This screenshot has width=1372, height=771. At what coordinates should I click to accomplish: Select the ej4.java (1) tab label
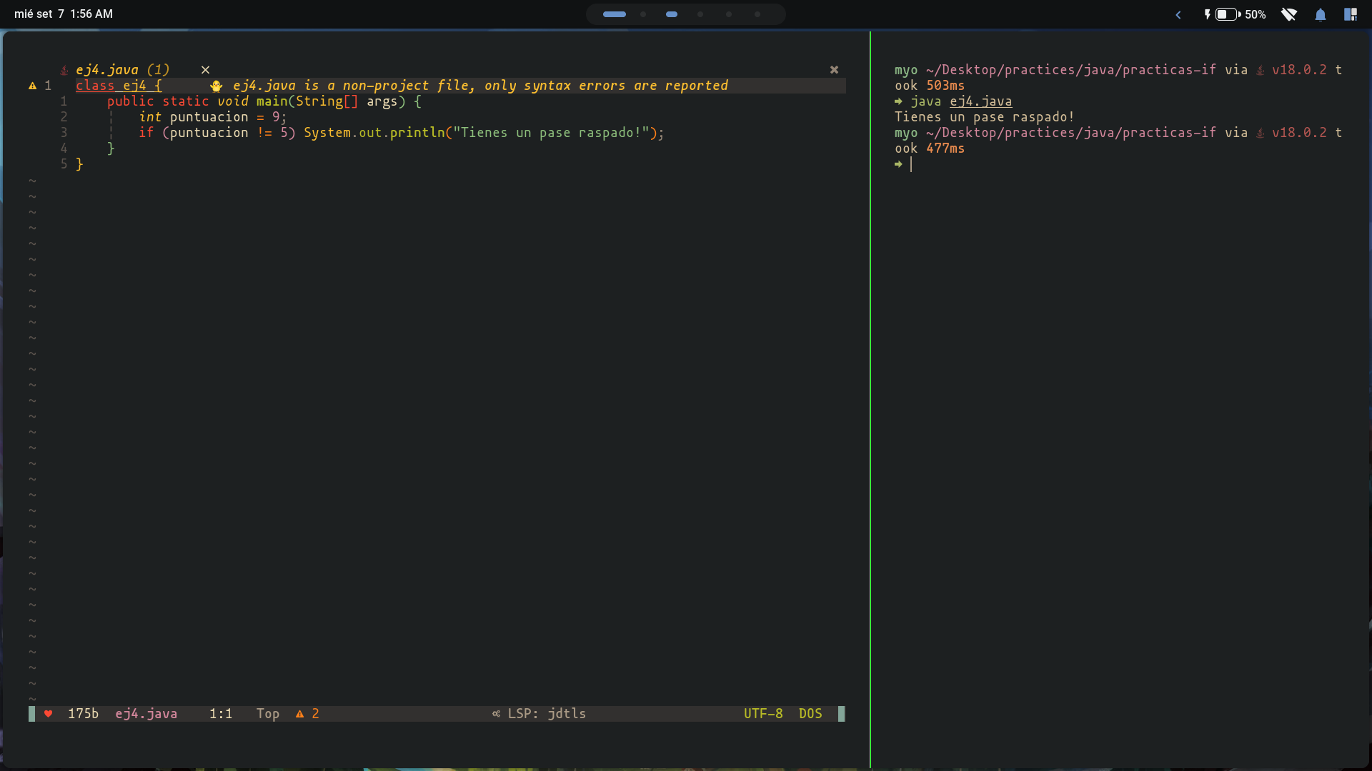[x=122, y=70]
